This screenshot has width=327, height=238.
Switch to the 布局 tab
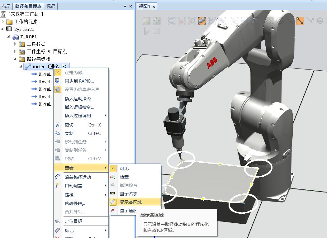pyautogui.click(x=6, y=6)
